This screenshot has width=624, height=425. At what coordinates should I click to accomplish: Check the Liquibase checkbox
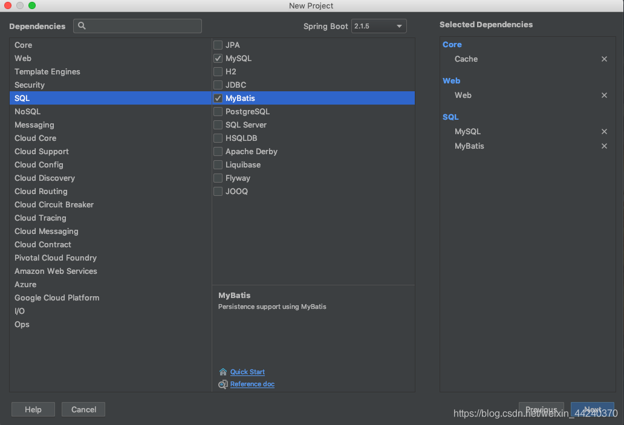pos(218,165)
